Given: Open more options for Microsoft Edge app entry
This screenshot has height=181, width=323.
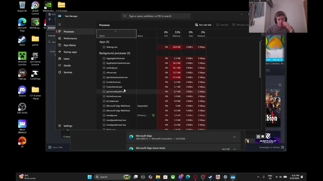Looking at the screenshot, I should click(x=234, y=137).
